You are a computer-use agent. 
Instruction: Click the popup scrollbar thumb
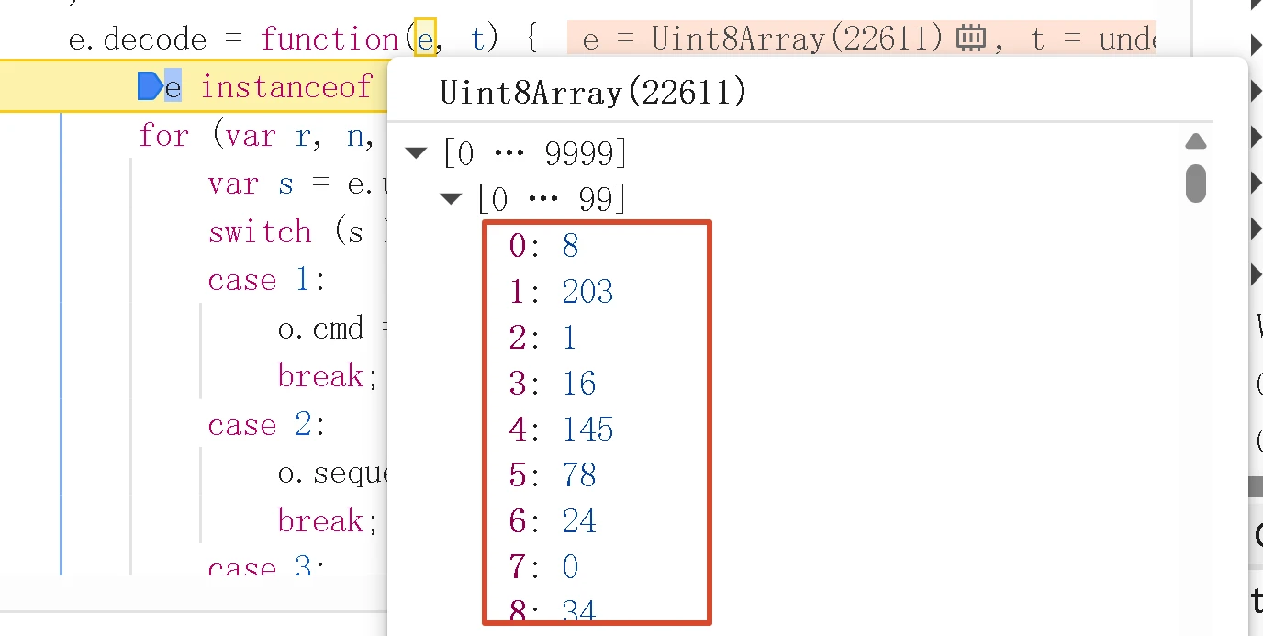(1195, 183)
